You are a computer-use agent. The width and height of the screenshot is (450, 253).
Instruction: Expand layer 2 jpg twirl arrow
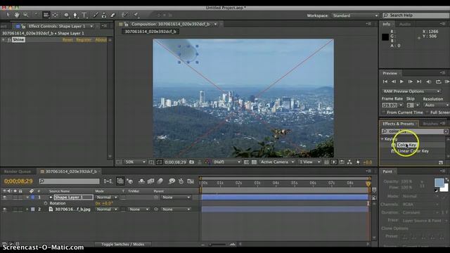(27, 209)
